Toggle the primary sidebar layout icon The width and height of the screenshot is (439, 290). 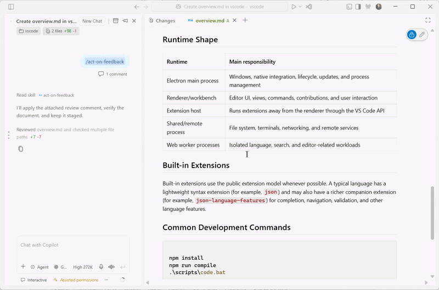click(11, 7)
